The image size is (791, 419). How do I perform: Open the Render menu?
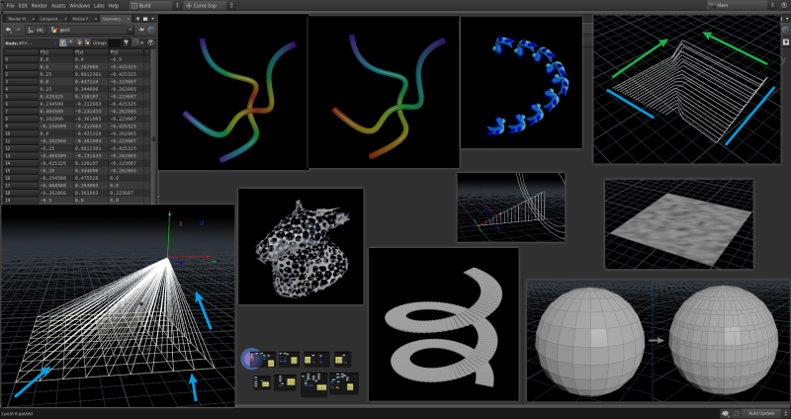point(39,6)
